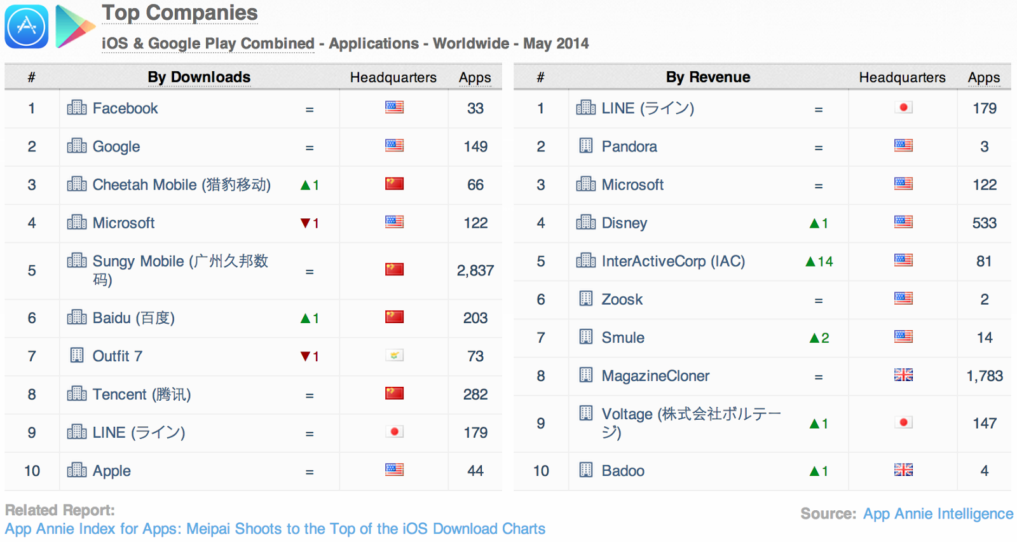1017x542 pixels.
Task: Click the UK flag in MagazineCloner row
Action: coord(903,375)
